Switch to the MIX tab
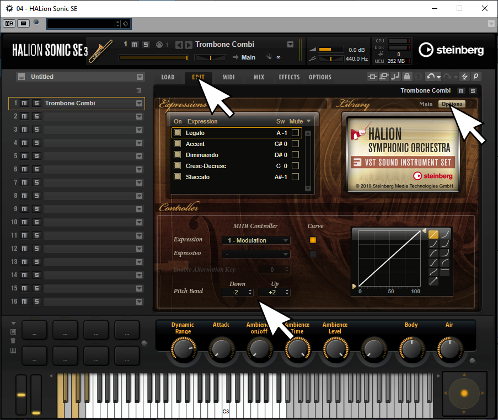This screenshot has height=420, width=498. pos(259,77)
